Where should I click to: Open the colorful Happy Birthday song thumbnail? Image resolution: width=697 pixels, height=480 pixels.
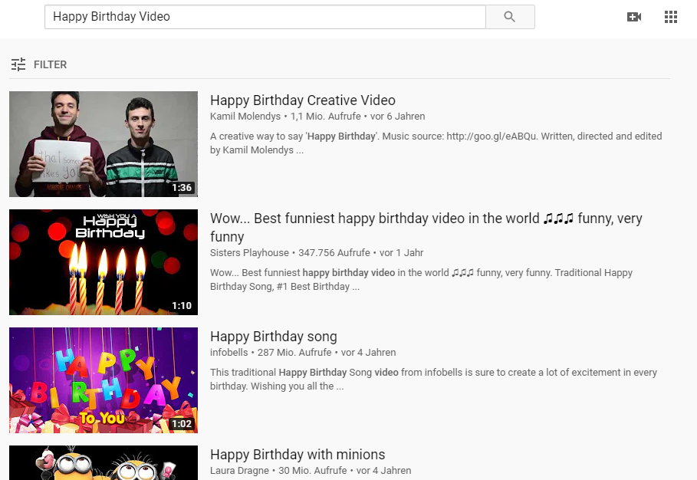[x=104, y=380]
